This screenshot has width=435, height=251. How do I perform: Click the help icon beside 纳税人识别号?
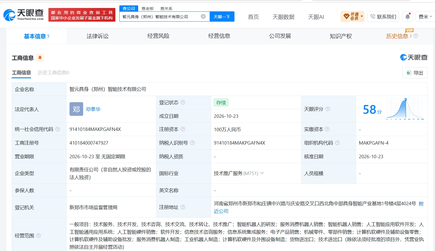pos(192,143)
